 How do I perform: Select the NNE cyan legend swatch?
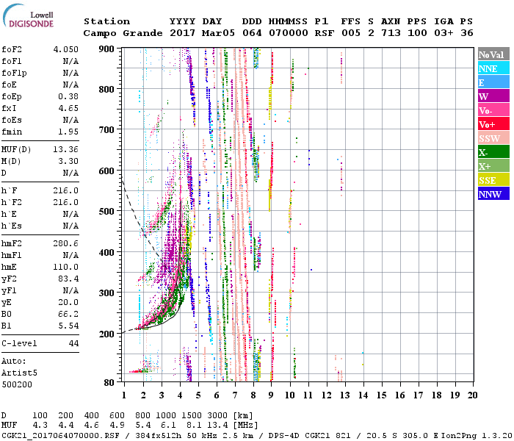(493, 68)
